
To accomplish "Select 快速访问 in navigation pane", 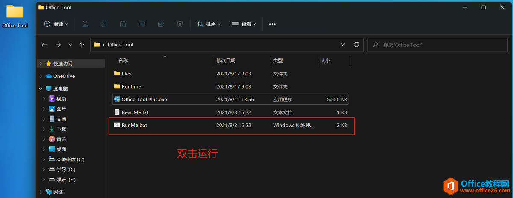I will click(x=63, y=63).
